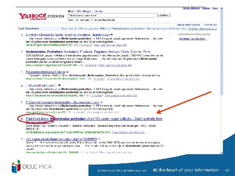This screenshot has width=235, height=176.
Task: Click the scrollbar down arrow
Action: 222,153
